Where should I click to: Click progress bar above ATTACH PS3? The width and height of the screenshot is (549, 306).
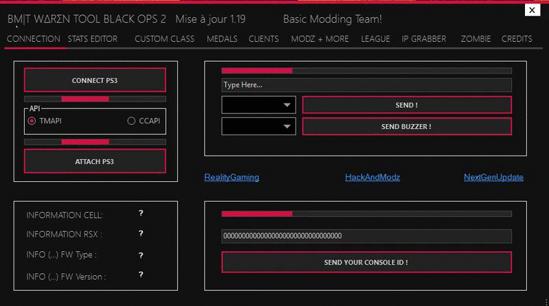click(x=95, y=142)
